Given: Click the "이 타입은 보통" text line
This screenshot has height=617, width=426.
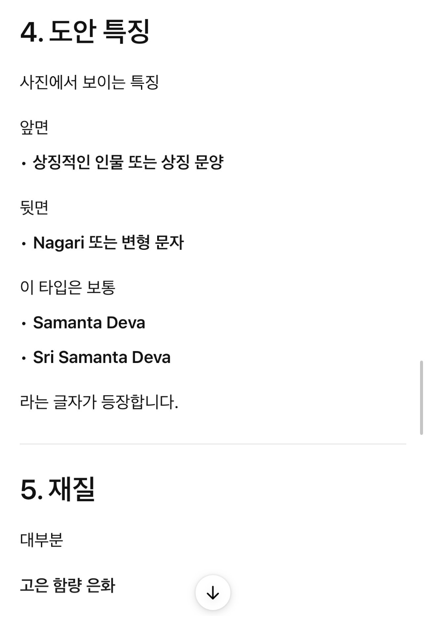Looking at the screenshot, I should (68, 287).
